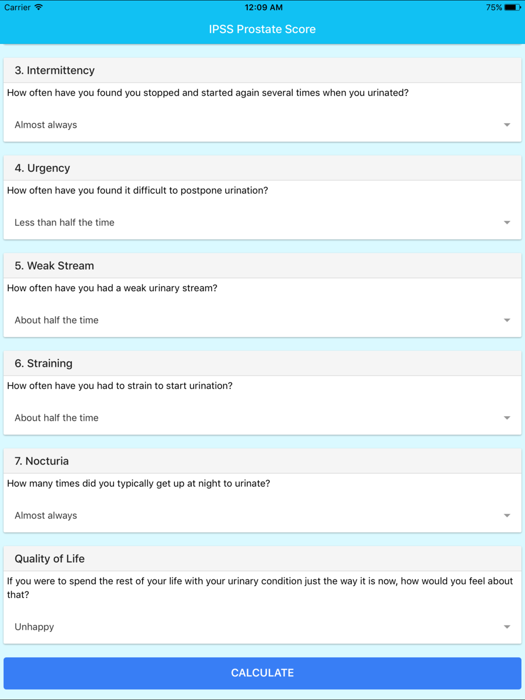Tap the 12:09 AM clock in status bar

tap(264, 7)
